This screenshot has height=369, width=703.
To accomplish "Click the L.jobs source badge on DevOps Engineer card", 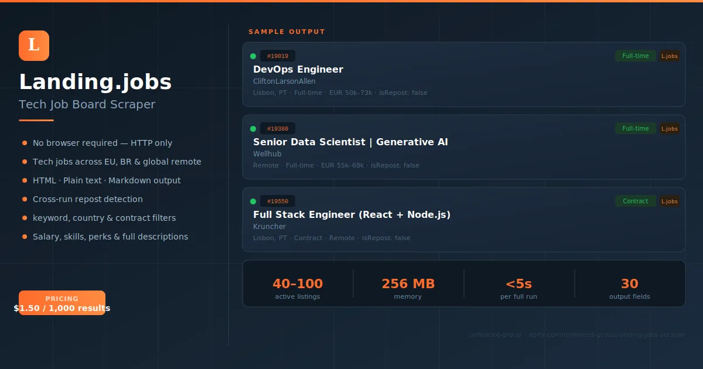I will click(x=670, y=56).
